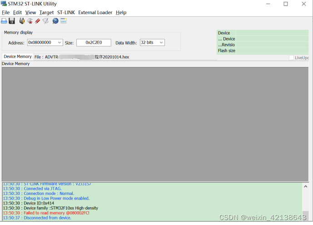
Task: Click the log scrollbar thumb
Action: click(305, 215)
